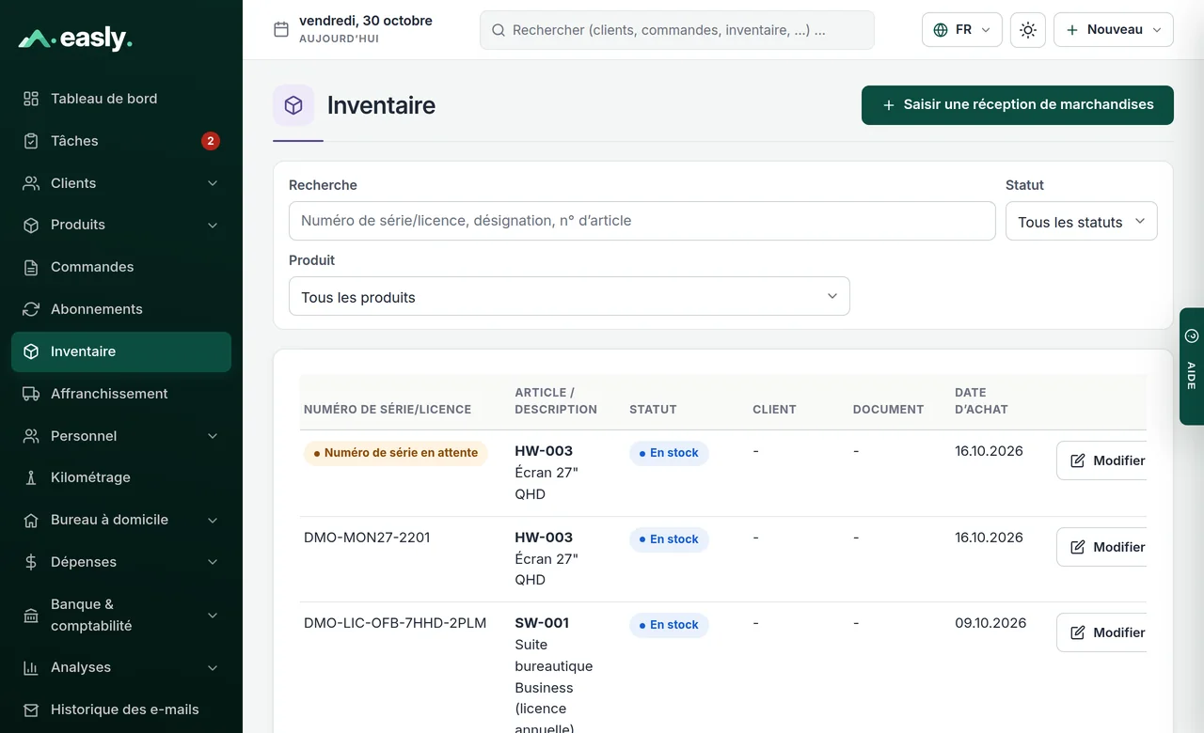Click purchase date 09.10.2026
Screen dimensions: 1204x733
click(990, 623)
